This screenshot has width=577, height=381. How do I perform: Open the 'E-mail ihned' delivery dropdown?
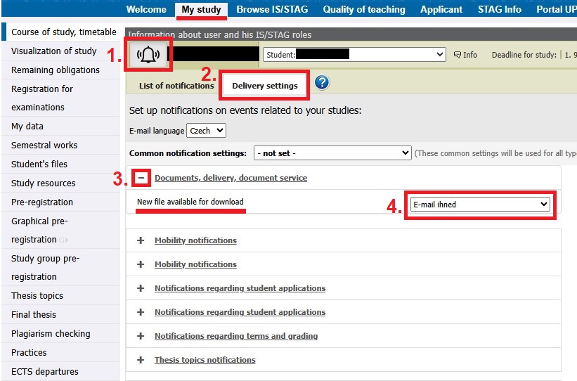tap(479, 204)
